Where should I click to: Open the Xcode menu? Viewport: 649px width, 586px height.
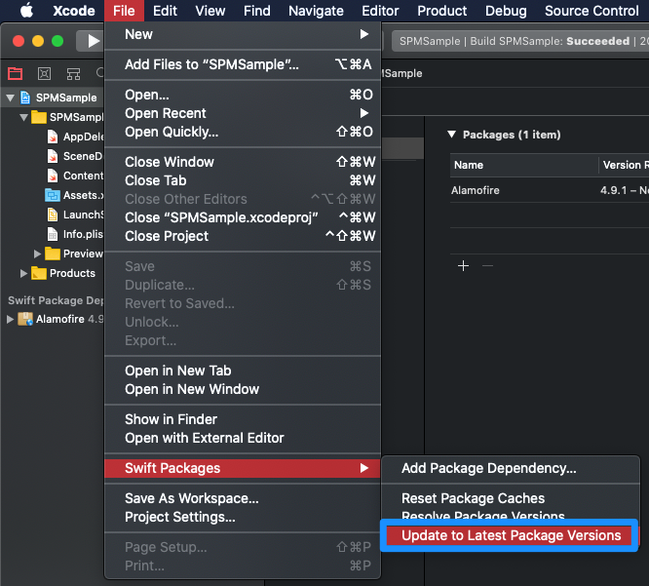pos(74,11)
